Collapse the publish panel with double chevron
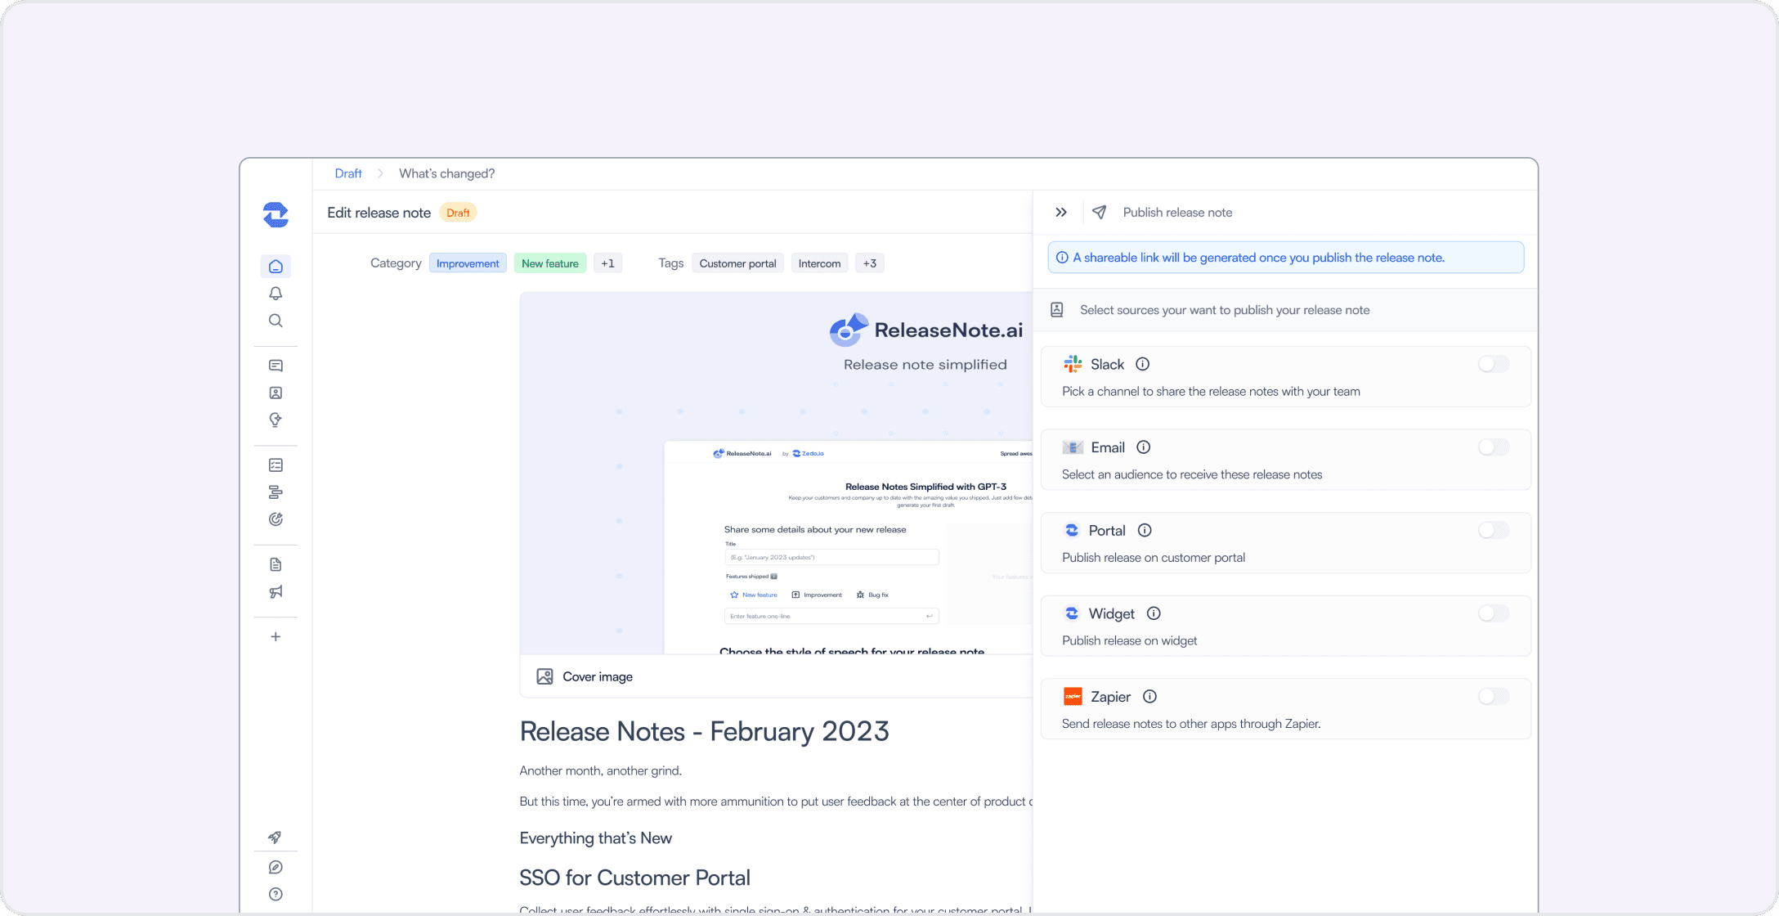 pos(1061,212)
